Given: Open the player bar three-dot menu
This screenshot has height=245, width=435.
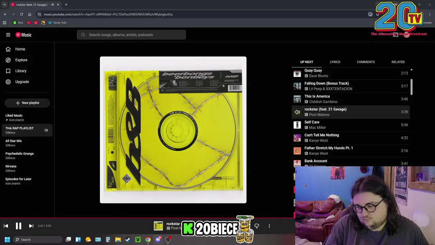Looking at the screenshot, I should (269, 226).
